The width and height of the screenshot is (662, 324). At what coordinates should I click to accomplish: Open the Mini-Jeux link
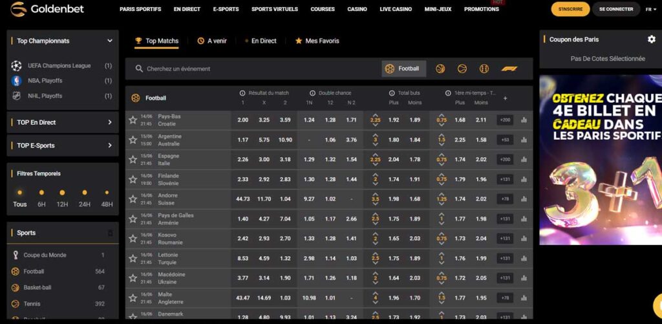coord(438,9)
